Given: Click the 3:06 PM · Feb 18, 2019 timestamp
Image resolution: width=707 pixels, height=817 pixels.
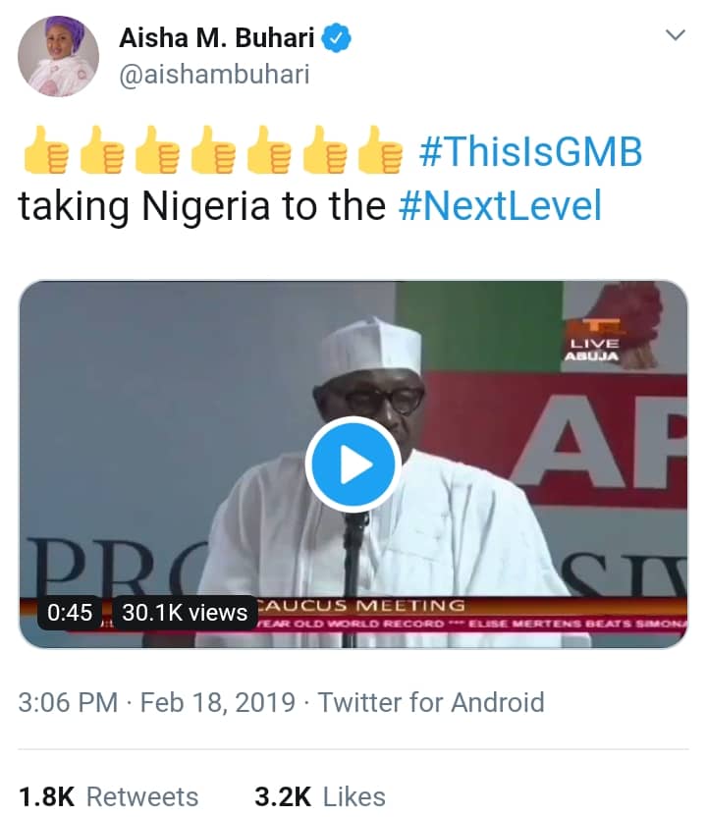Looking at the screenshot, I should 157,702.
